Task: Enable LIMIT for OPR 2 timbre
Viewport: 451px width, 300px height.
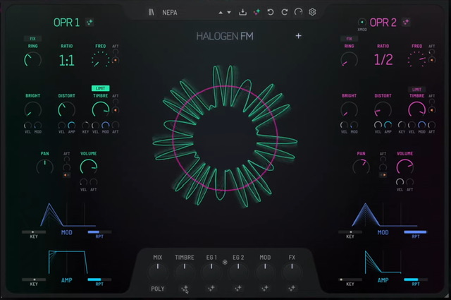Action: tap(416, 90)
